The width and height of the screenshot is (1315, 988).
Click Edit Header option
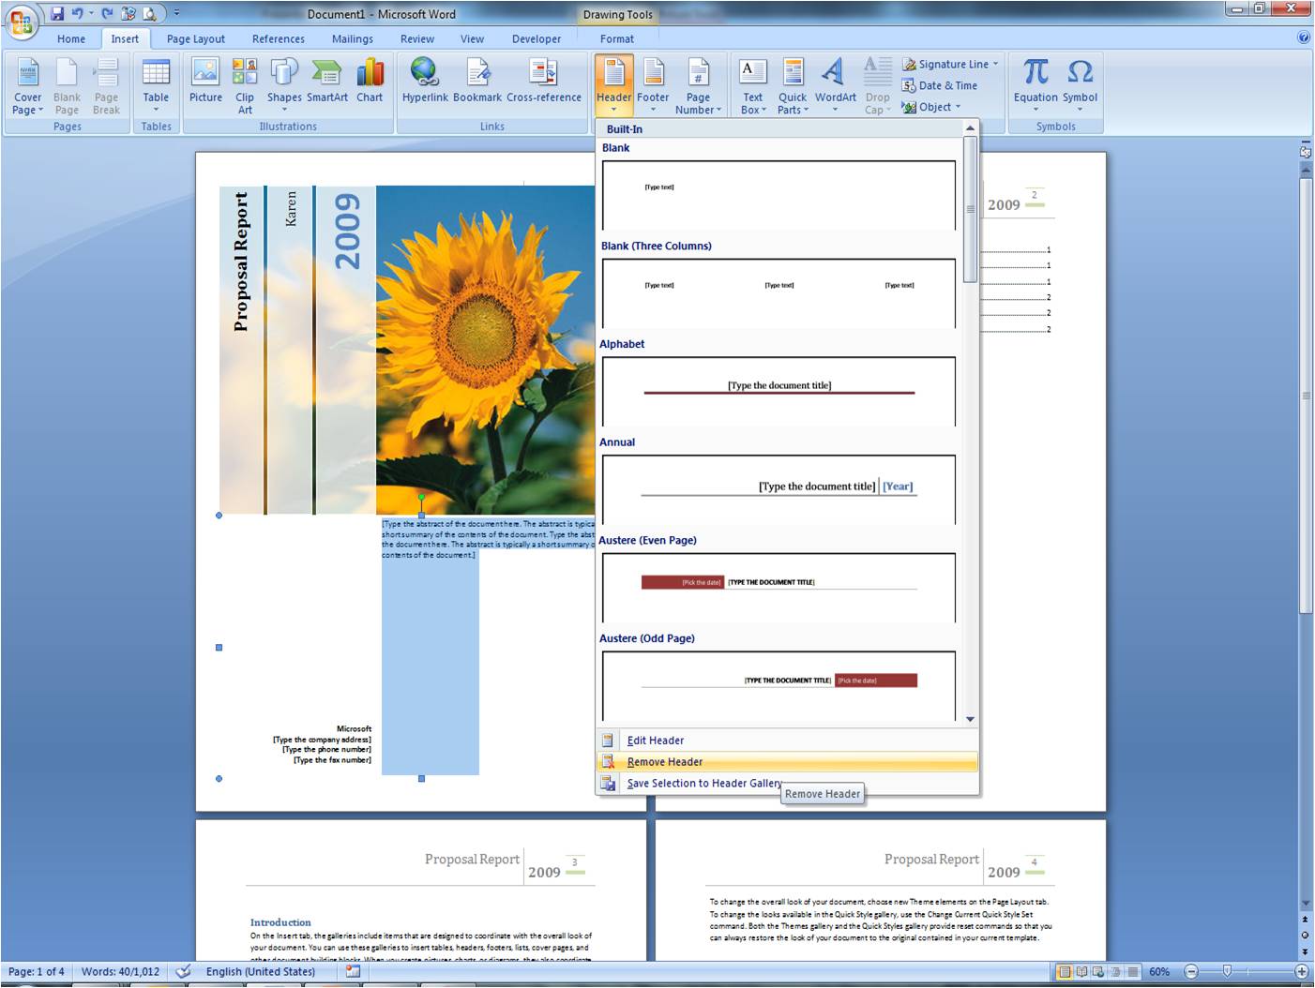(x=655, y=740)
